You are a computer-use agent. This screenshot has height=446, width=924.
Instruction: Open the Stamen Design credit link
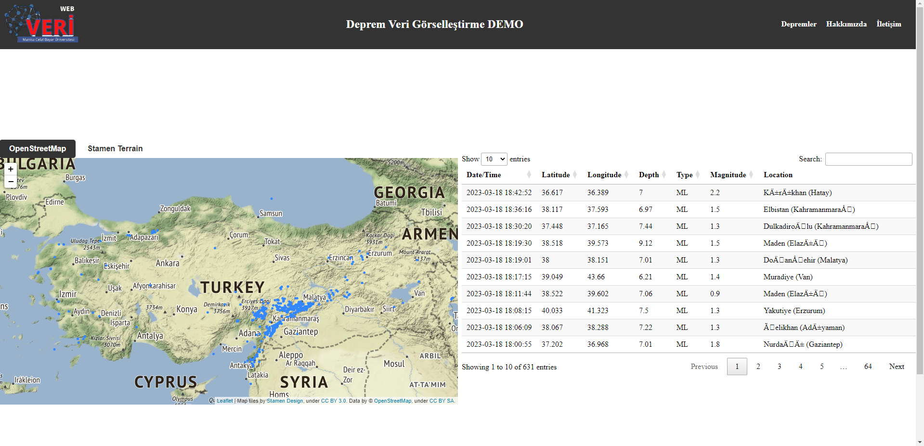(284, 401)
